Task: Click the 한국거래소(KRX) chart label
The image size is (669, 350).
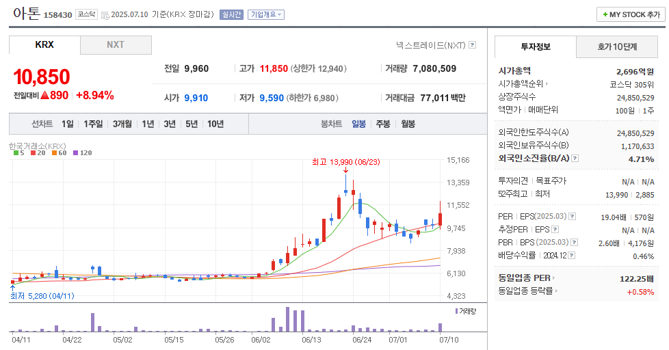Action: (38, 146)
